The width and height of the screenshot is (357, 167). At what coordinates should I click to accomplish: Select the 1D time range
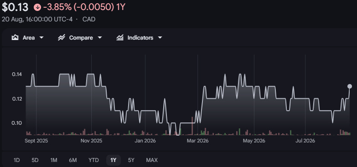[x=16, y=160]
